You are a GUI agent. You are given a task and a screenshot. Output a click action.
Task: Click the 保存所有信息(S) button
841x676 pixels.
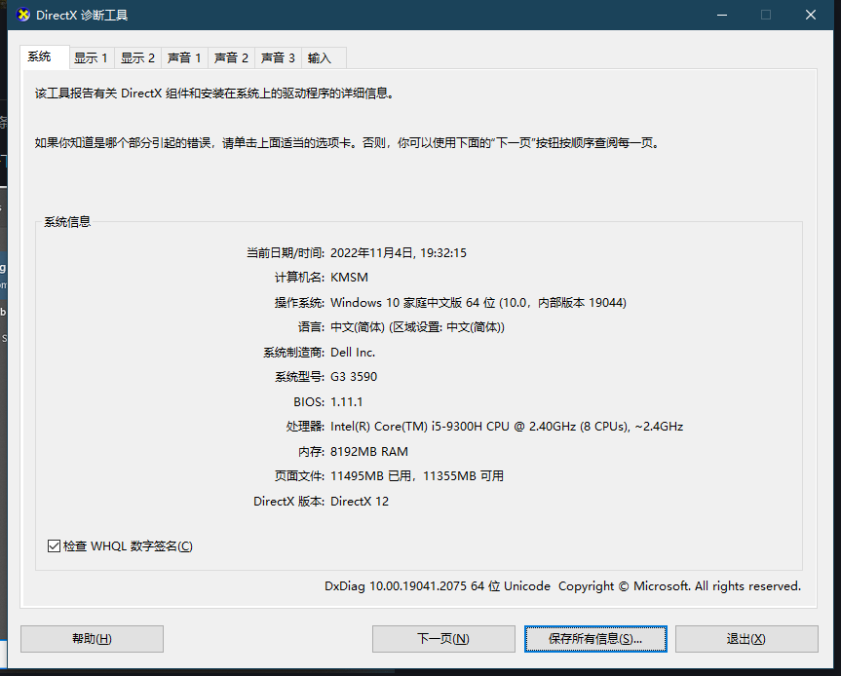point(594,639)
